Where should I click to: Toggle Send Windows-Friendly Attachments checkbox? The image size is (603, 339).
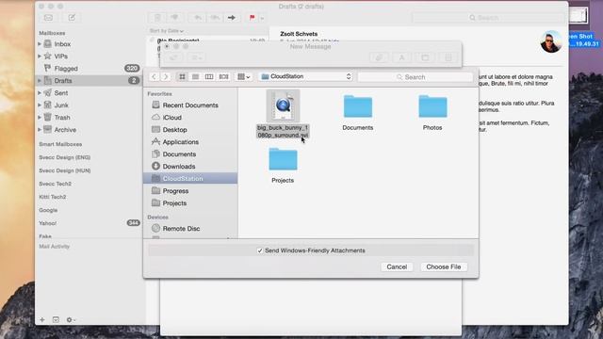point(260,250)
